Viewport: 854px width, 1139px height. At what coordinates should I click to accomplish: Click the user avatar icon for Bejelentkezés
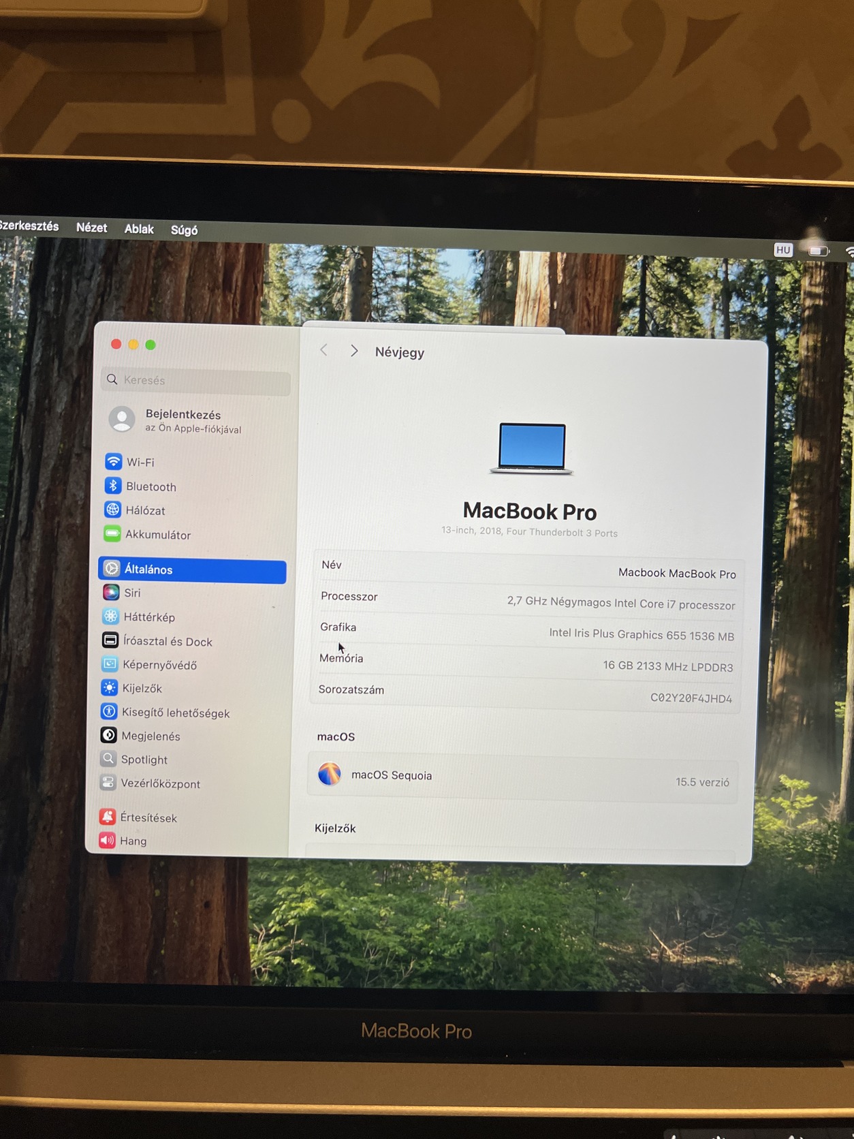pyautogui.click(x=122, y=420)
